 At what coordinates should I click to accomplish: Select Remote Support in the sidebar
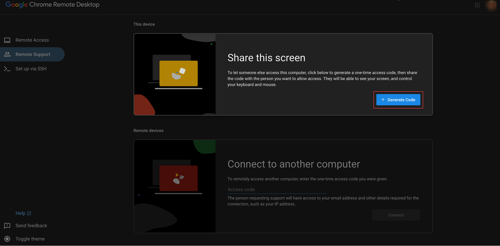(32, 54)
